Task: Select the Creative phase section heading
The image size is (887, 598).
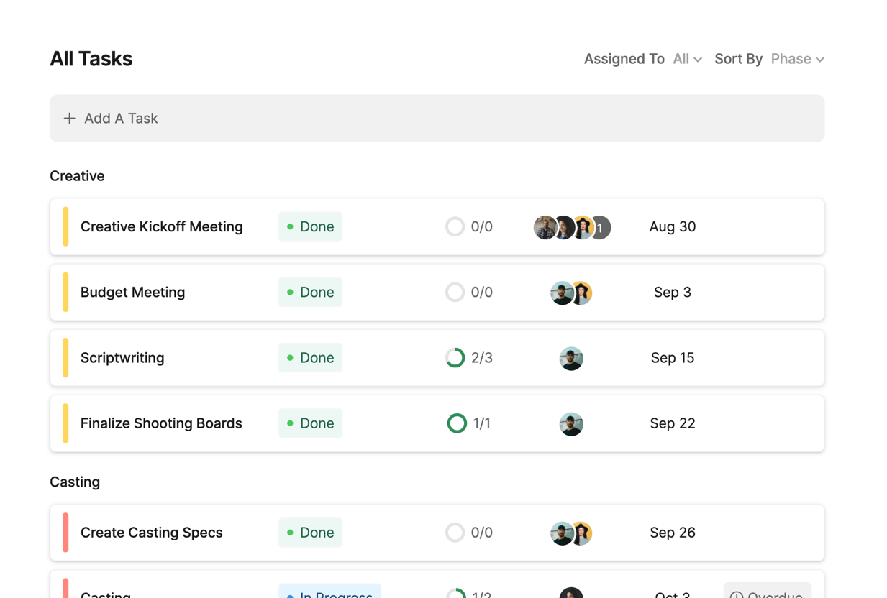Action: [77, 176]
